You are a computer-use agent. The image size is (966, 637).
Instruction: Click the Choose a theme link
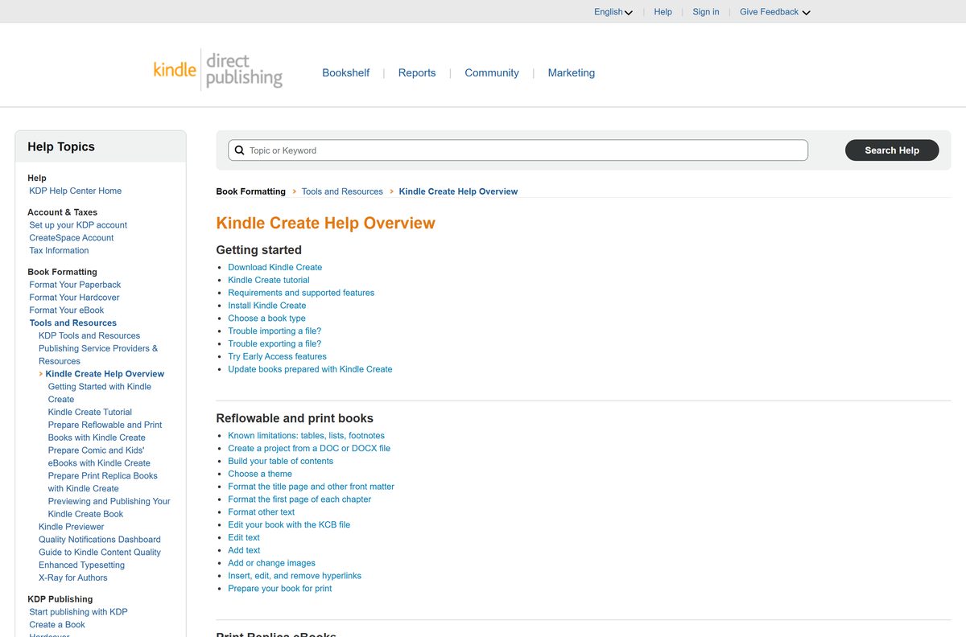pos(260,475)
